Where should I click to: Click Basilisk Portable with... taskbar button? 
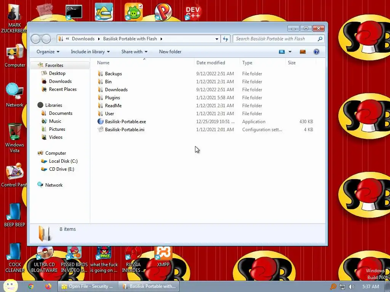[x=149, y=286]
